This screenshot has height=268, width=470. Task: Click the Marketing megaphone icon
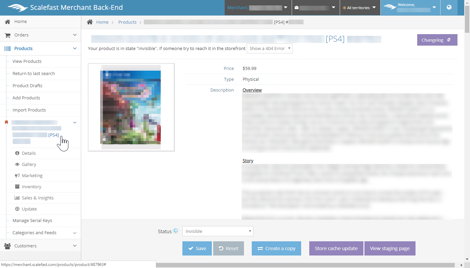click(x=17, y=175)
